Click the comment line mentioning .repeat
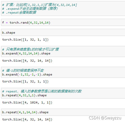 tap(19, 13)
